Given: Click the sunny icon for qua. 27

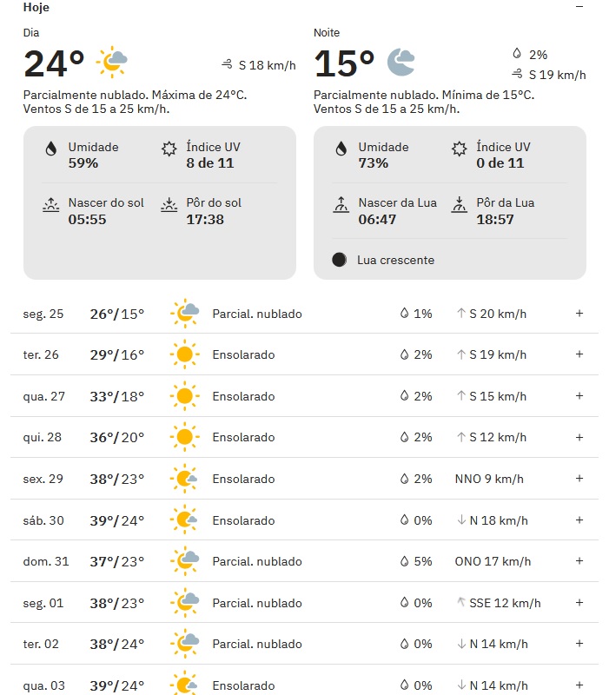Looking at the screenshot, I should [x=183, y=396].
